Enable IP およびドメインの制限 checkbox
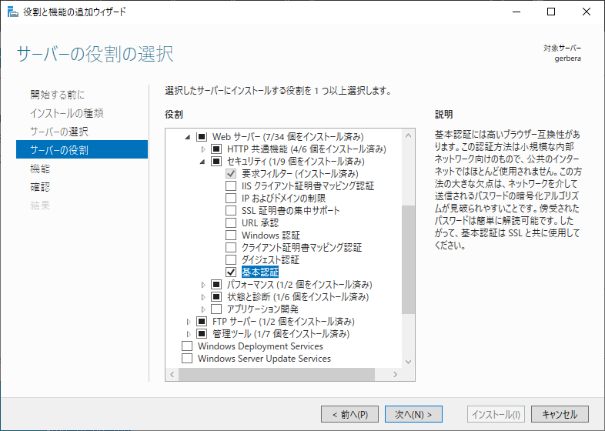Screen dimensions: 605x431 click(231, 199)
